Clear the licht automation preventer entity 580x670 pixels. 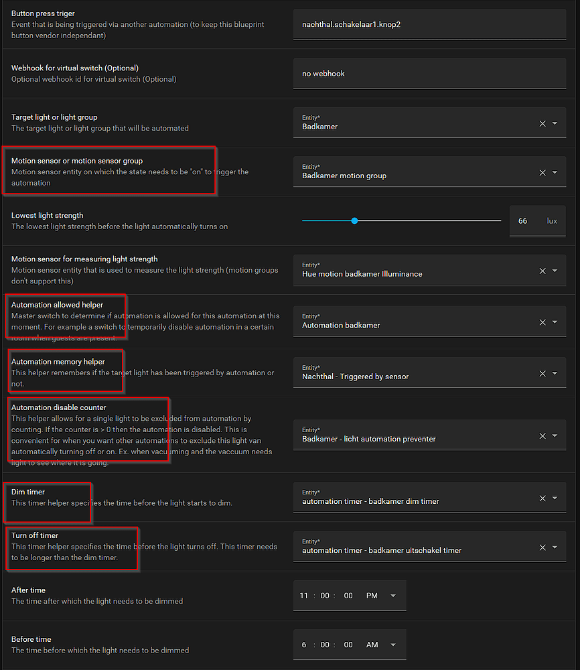[542, 435]
